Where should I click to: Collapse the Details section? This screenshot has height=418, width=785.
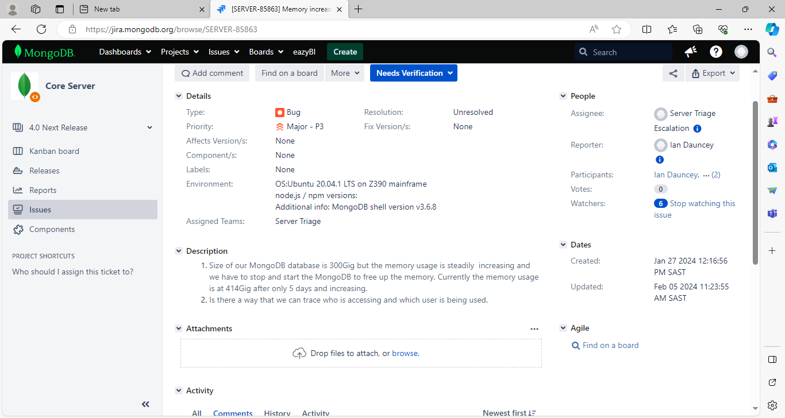179,96
